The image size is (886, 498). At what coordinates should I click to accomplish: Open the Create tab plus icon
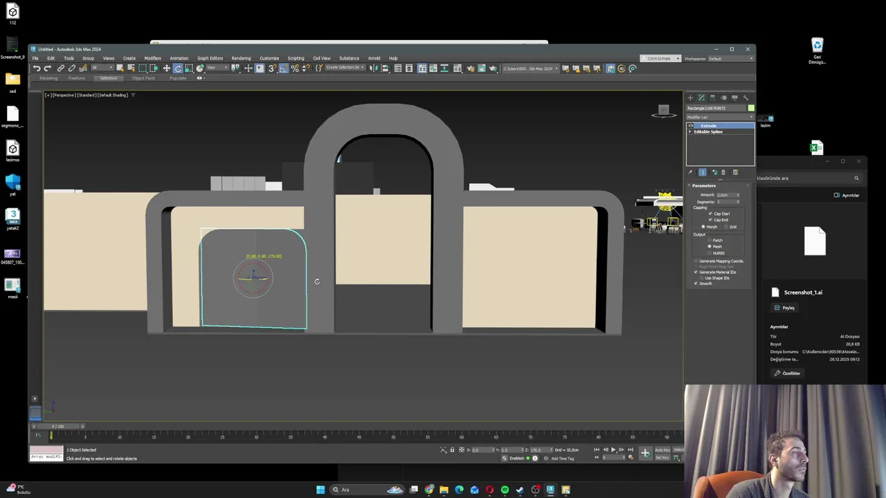point(690,98)
